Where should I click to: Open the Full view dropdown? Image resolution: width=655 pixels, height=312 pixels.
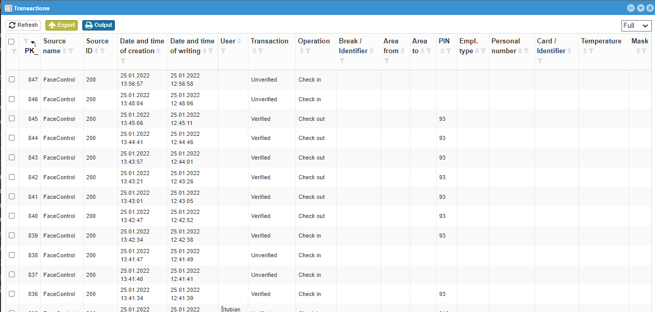pos(636,26)
